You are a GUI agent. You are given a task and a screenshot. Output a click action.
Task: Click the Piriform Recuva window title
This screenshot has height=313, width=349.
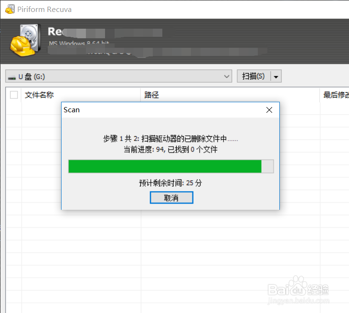click(x=44, y=10)
